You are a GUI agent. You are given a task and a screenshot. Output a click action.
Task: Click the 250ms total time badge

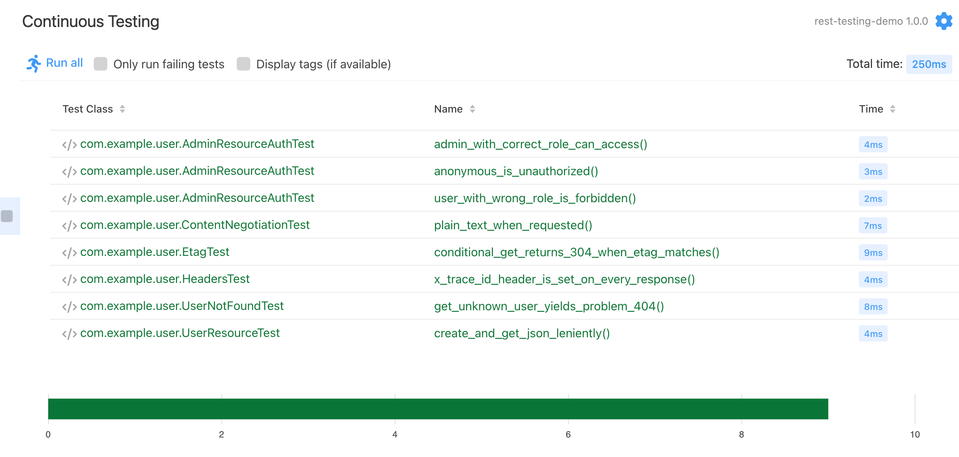[929, 64]
